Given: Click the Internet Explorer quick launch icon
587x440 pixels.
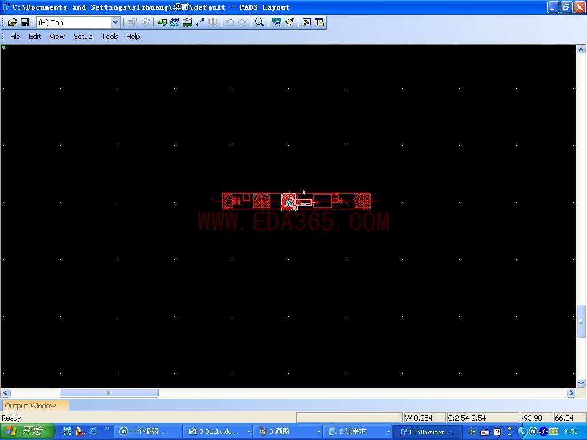Looking at the screenshot, I should coord(93,431).
